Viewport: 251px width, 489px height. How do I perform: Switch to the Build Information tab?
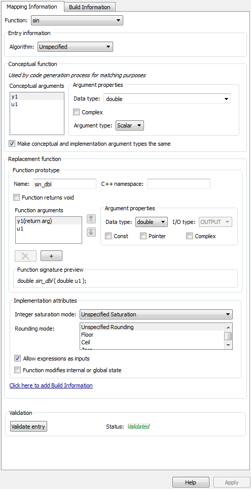click(x=90, y=7)
